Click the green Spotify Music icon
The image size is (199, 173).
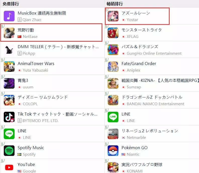point(9,151)
